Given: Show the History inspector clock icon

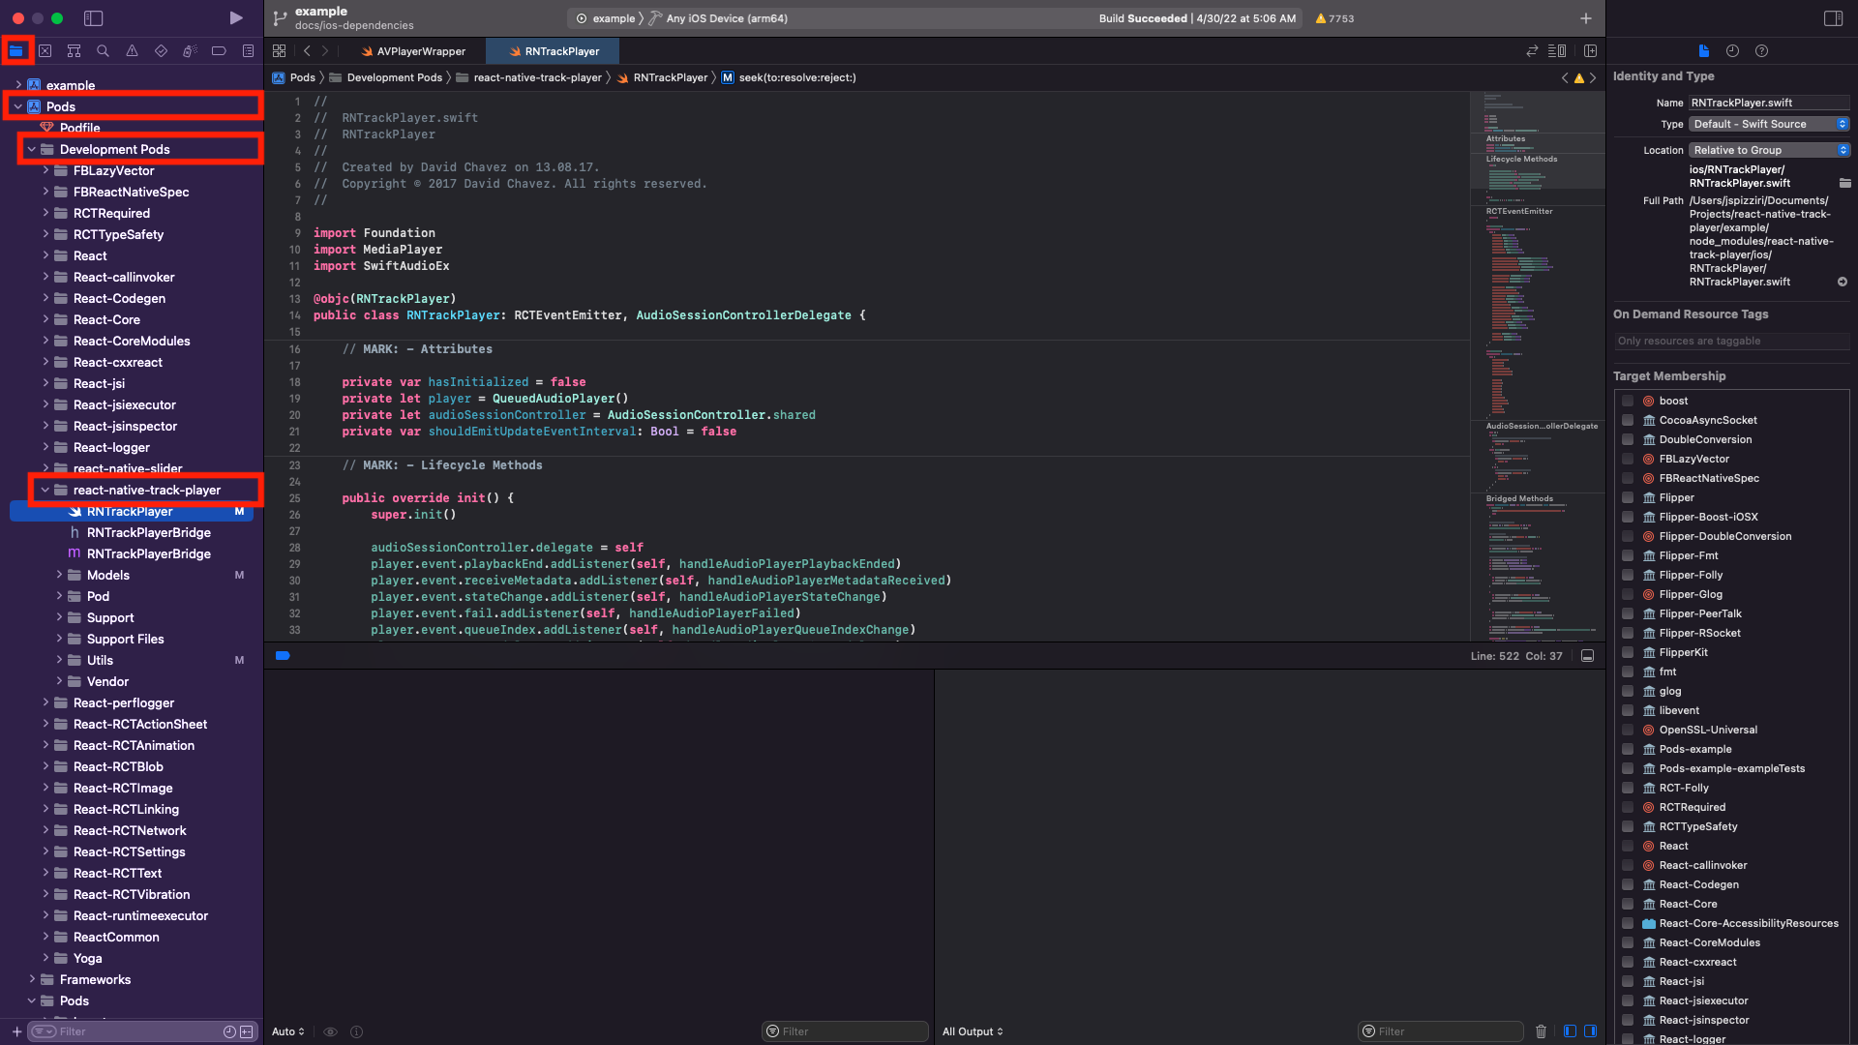Looking at the screenshot, I should (x=1732, y=51).
